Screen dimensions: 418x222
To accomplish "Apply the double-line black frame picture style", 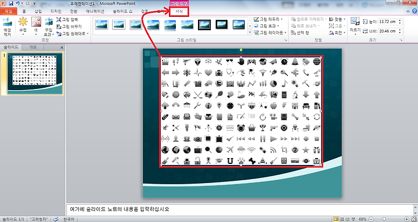I will tap(204, 24).
